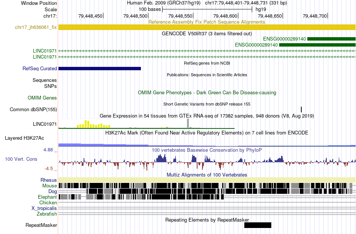
Task: Click the Mouse alignment row label
Action: (x=49, y=186)
